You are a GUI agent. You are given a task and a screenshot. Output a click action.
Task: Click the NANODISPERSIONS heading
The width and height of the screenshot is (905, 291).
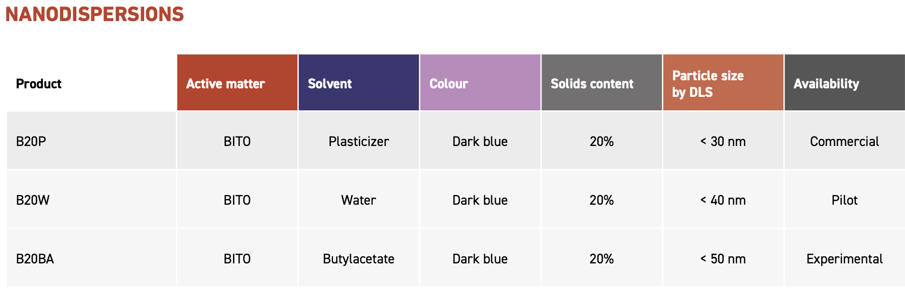coord(94,14)
